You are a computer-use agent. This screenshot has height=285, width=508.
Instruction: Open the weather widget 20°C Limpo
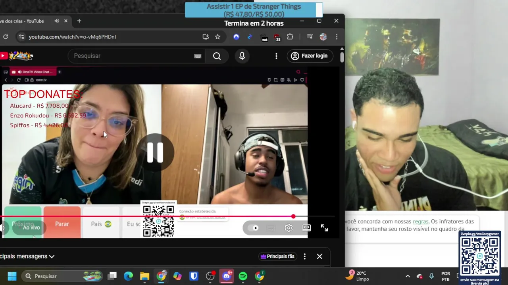[358, 276]
